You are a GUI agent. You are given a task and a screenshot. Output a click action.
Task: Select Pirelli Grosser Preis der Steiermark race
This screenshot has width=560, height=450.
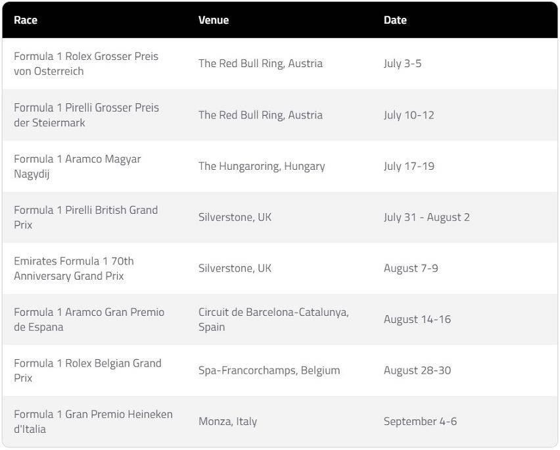click(x=86, y=115)
